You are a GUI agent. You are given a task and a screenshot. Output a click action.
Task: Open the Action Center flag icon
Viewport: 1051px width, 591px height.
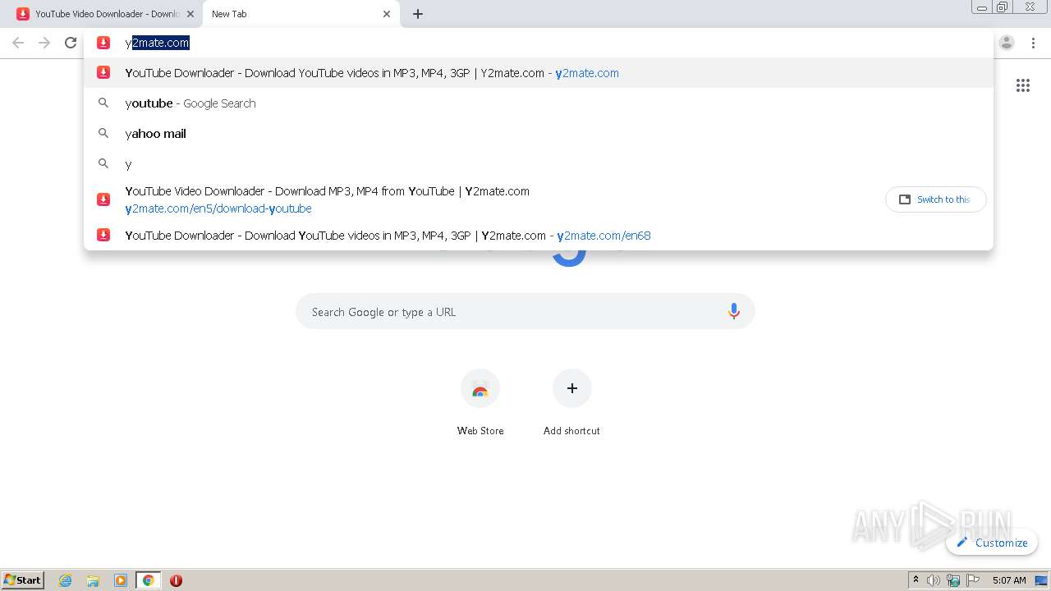pyautogui.click(x=973, y=580)
